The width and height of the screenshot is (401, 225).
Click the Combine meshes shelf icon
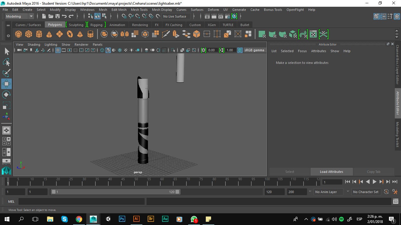coord(104,34)
